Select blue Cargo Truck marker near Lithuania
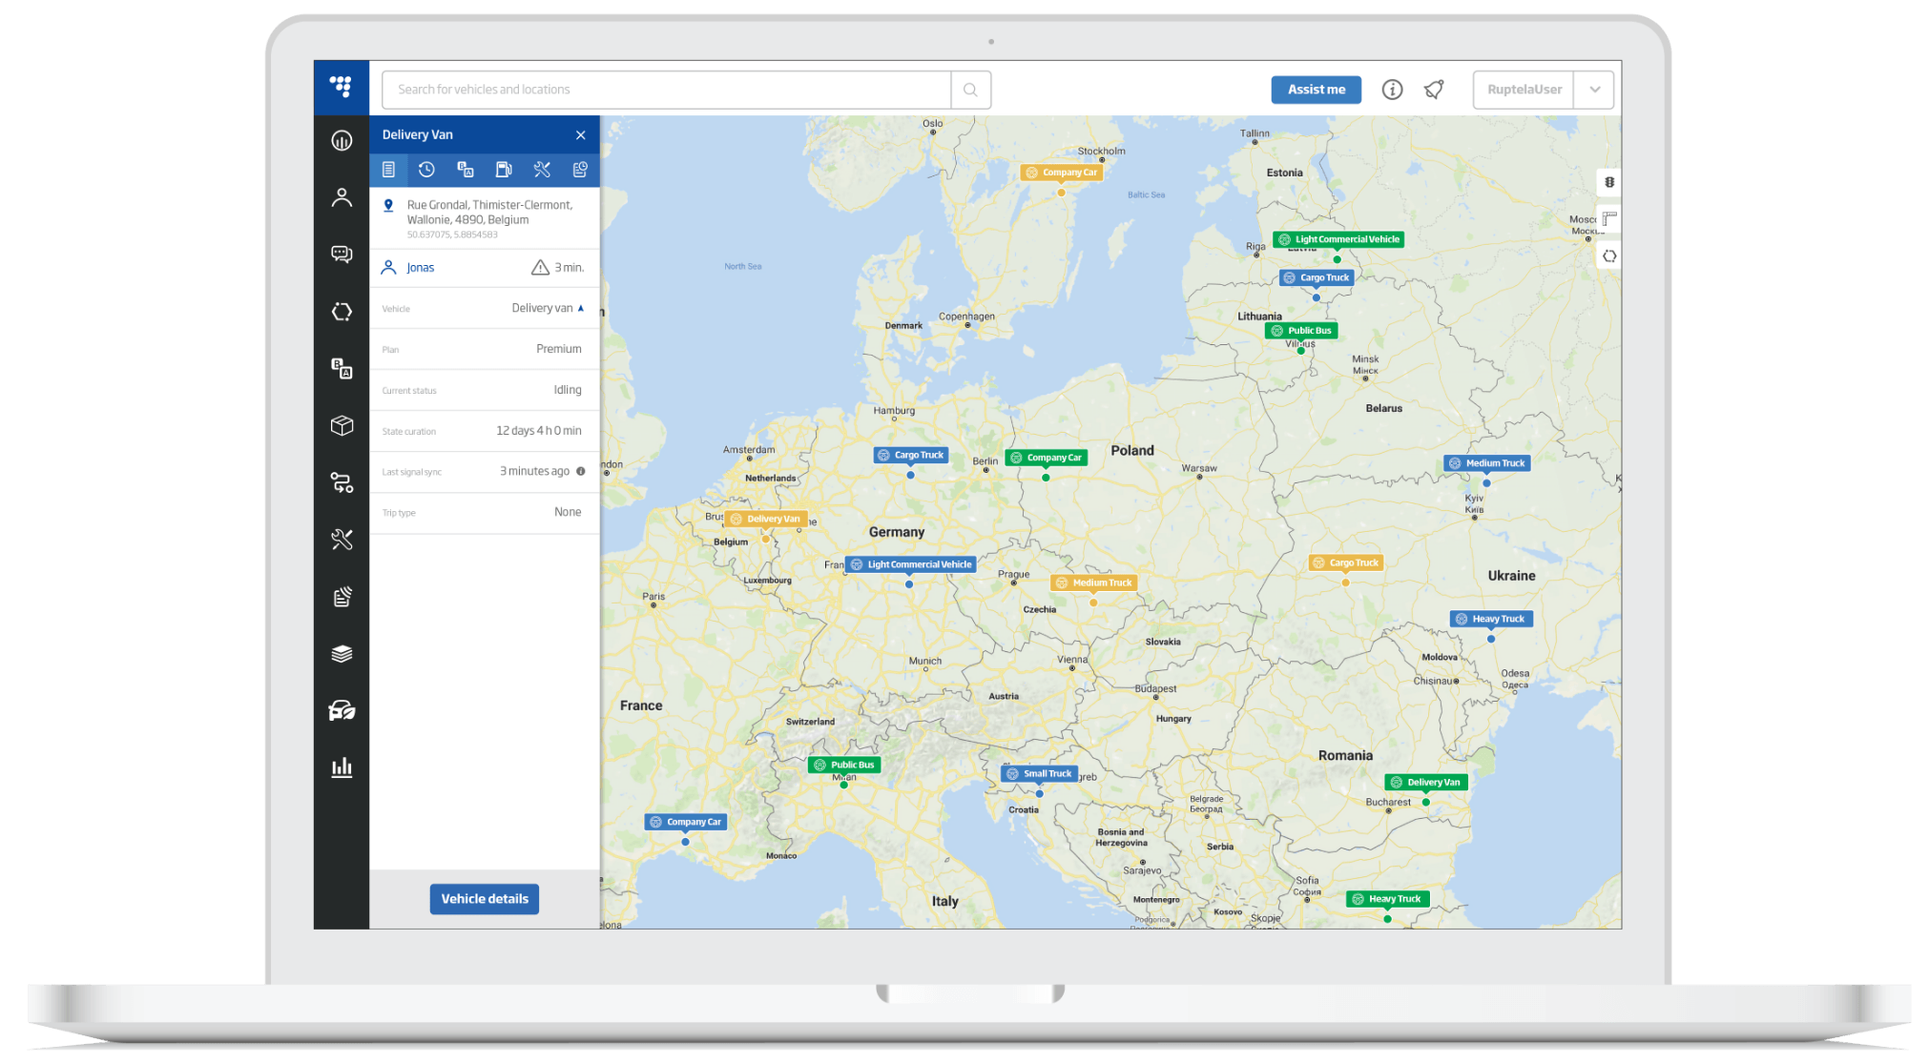Viewport: 1929px width, 1063px height. 1317,277
